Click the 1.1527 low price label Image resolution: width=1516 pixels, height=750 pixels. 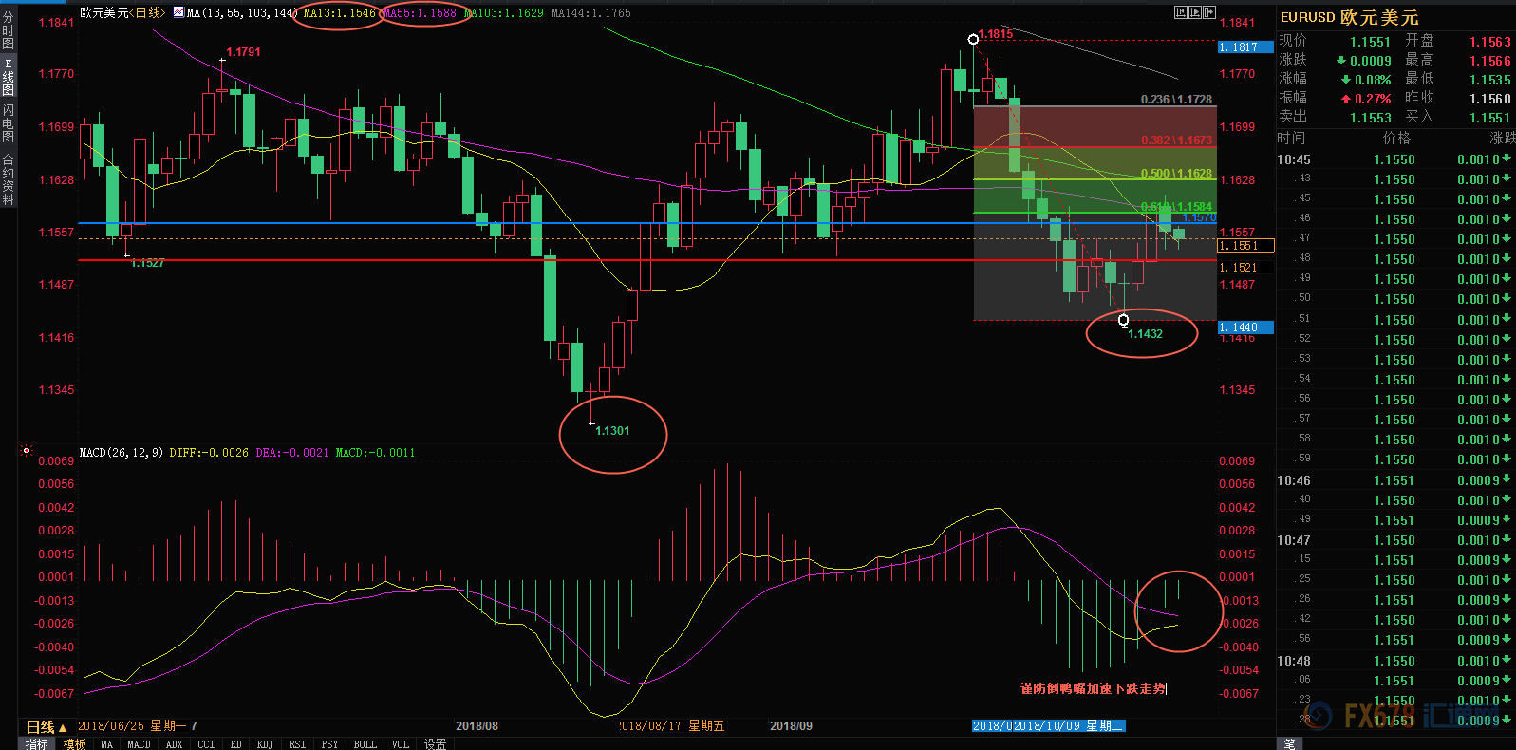pos(147,263)
